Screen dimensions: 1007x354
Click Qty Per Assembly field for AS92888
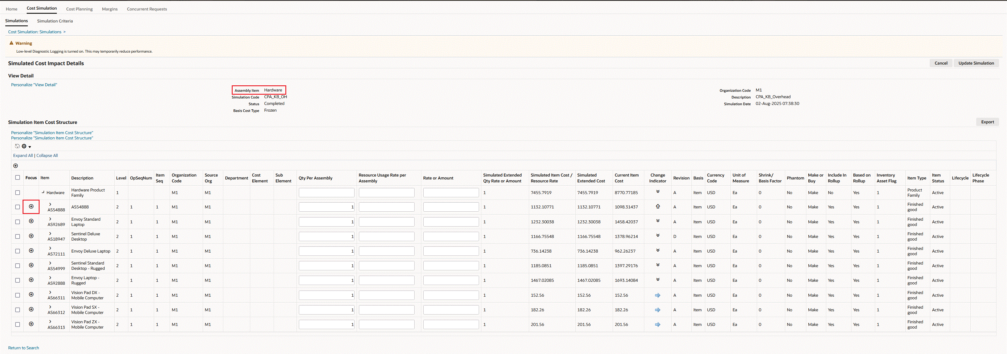coord(326,280)
